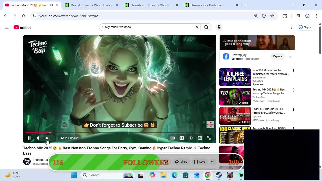Image resolution: width=322 pixels, height=181 pixels.
Task: Open more actions menu beside Save
Action: pos(213,162)
